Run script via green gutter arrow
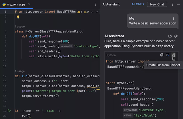This screenshot has width=183, height=119. point(9,110)
